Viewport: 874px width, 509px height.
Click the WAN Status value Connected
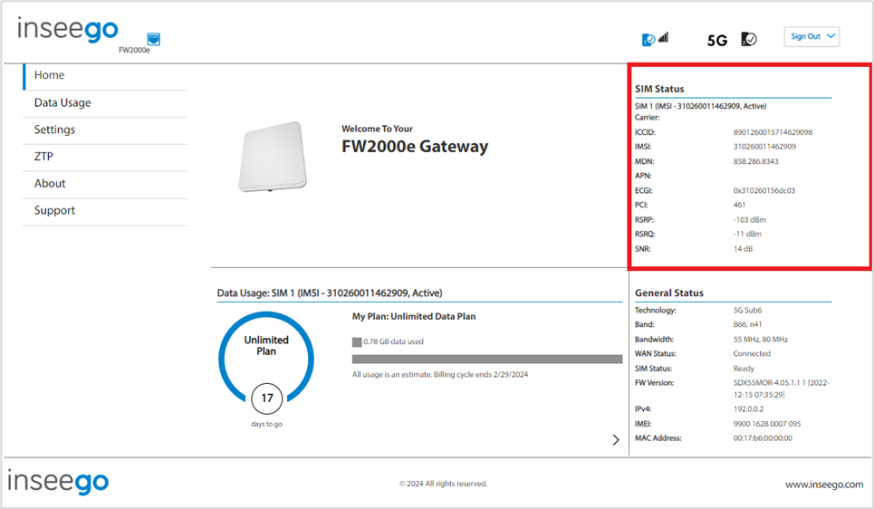[752, 354]
